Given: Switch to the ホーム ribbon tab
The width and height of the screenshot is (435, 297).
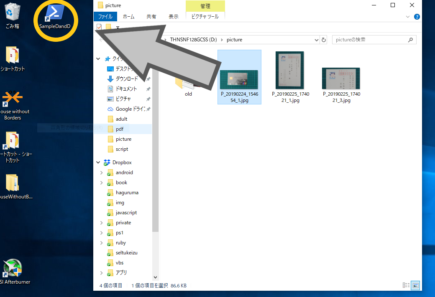Looking at the screenshot, I should point(129,17).
